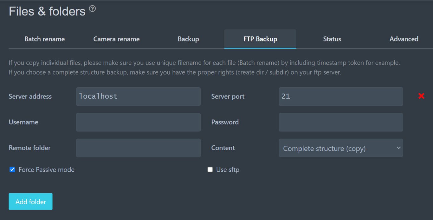Go to the Backup tab
The width and height of the screenshot is (433, 220).
coord(188,39)
